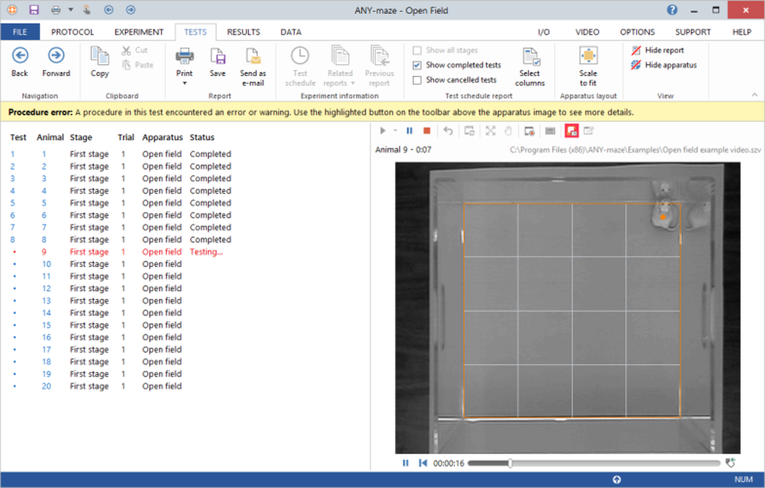765x488 pixels.
Task: Switch to the RESULTS tab
Action: (243, 32)
